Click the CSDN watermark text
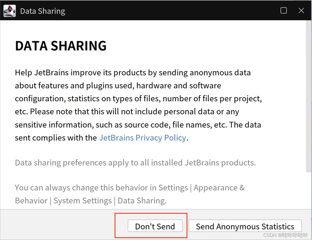Screen dimensions: 312x240 coord(286,235)
